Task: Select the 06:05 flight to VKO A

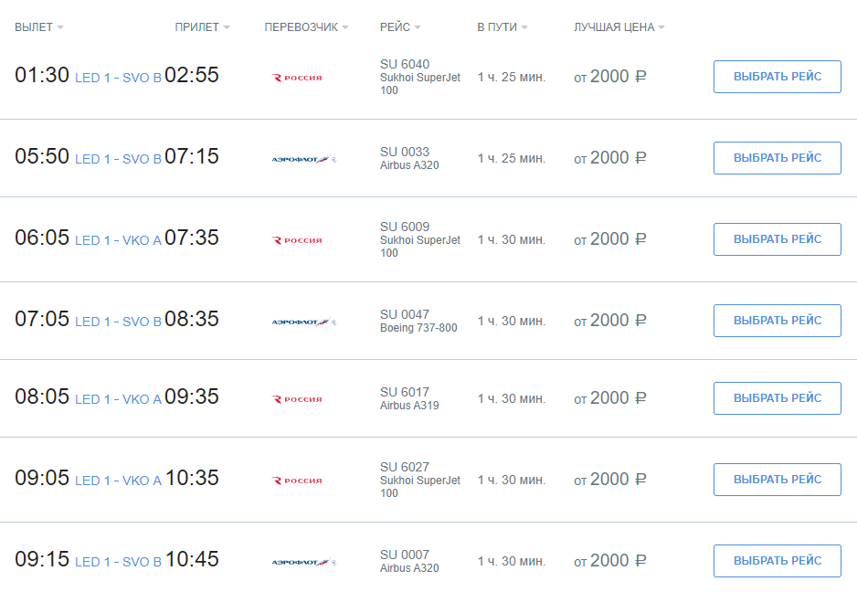Action: point(778,239)
